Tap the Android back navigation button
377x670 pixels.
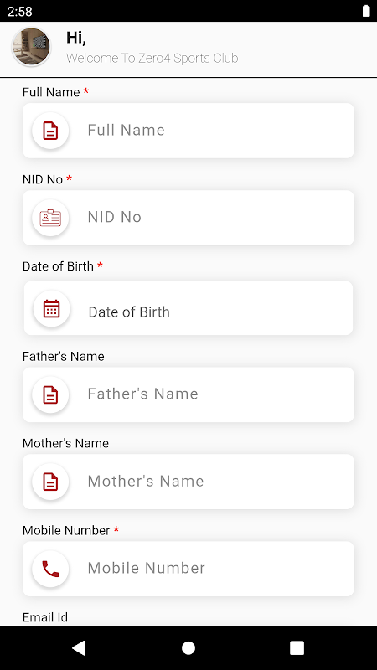[79, 647]
